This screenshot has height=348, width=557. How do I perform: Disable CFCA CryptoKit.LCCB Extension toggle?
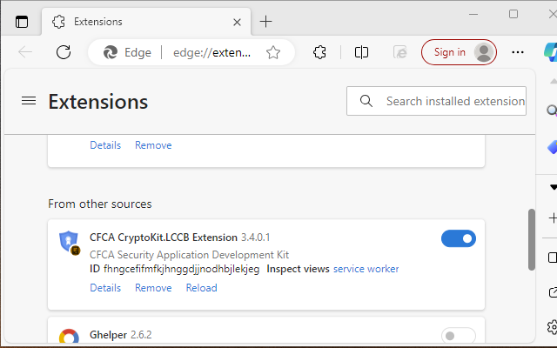[459, 238]
